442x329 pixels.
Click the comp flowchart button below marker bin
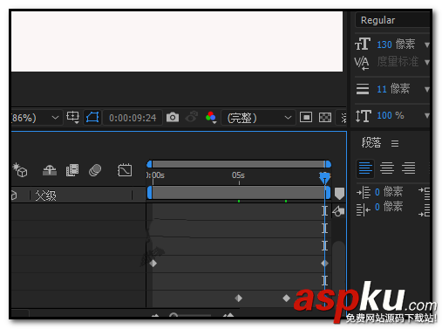pyautogui.click(x=338, y=211)
